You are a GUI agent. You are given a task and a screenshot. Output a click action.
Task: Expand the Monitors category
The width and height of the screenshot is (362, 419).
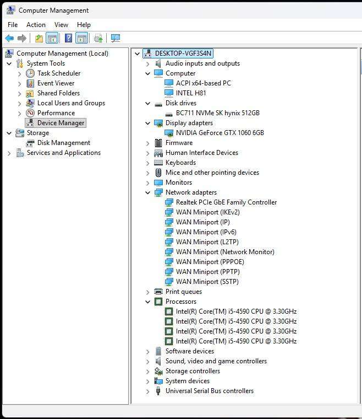click(147, 183)
